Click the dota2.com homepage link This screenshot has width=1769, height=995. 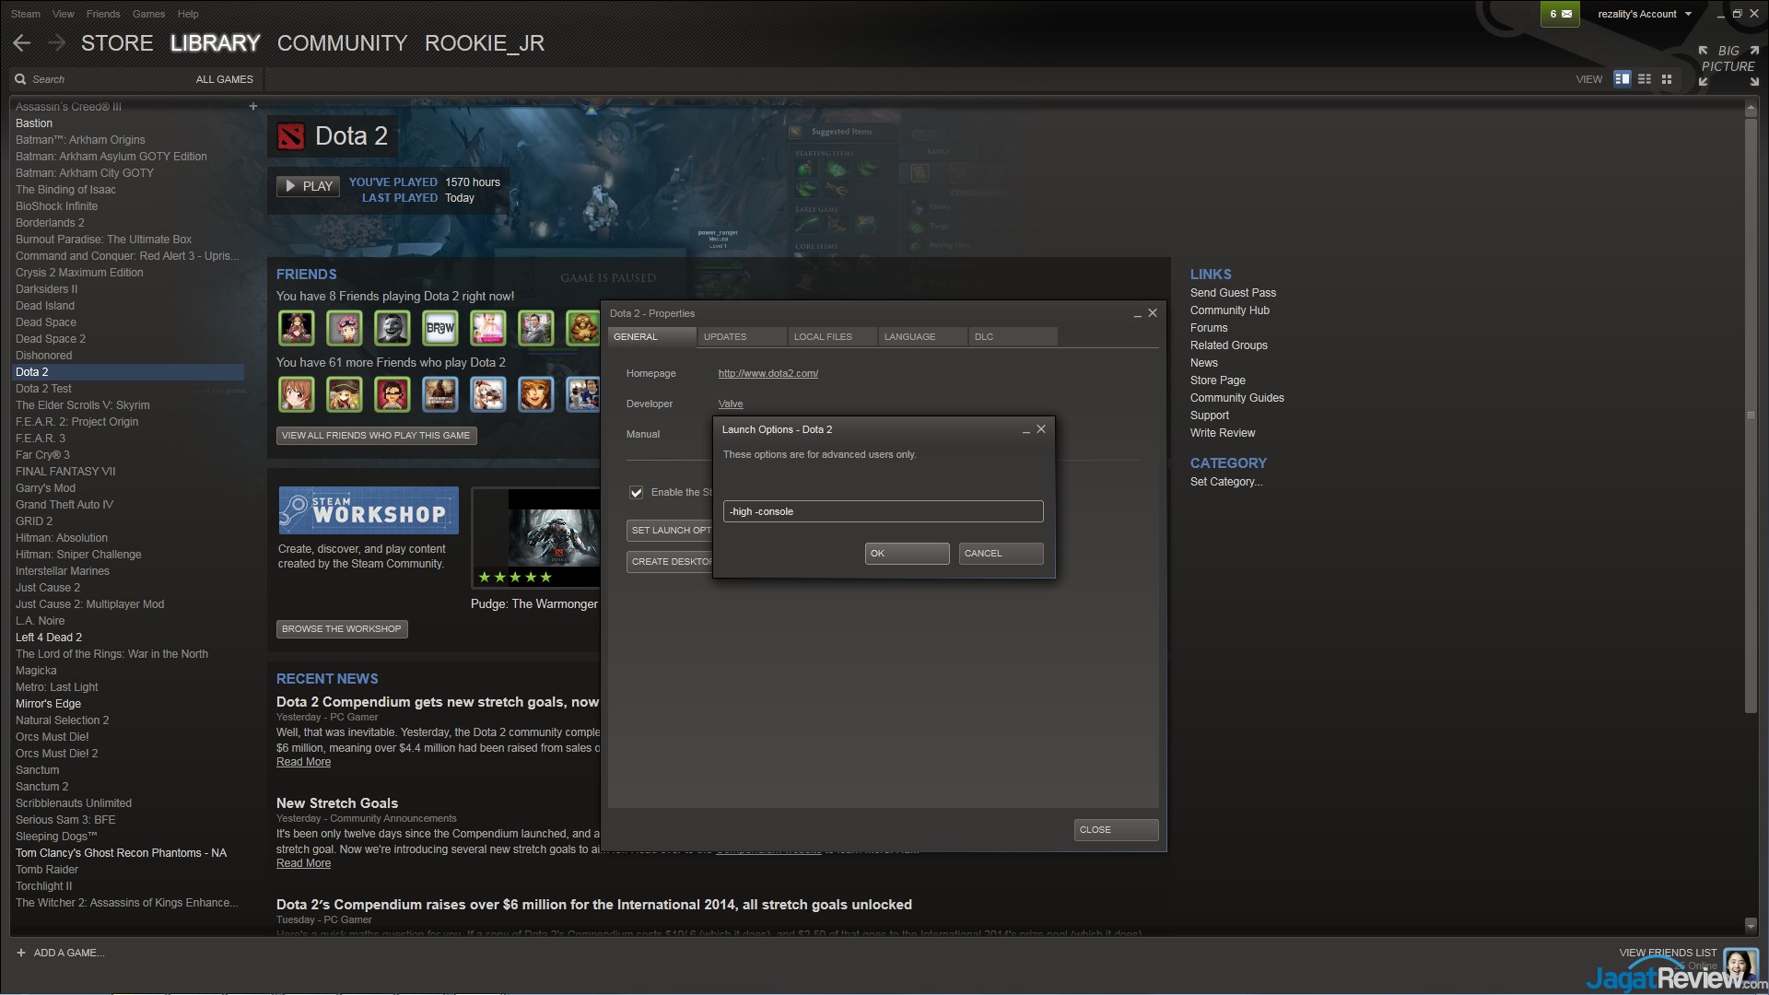point(767,374)
